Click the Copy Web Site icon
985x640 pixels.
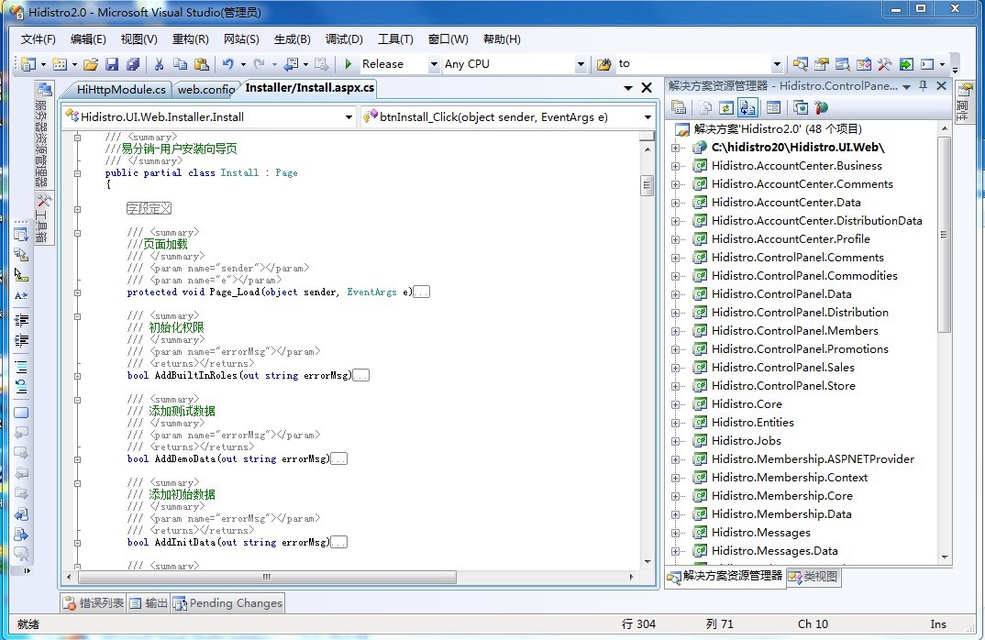tap(801, 107)
